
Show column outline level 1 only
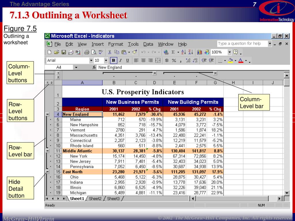coord(58,73)
